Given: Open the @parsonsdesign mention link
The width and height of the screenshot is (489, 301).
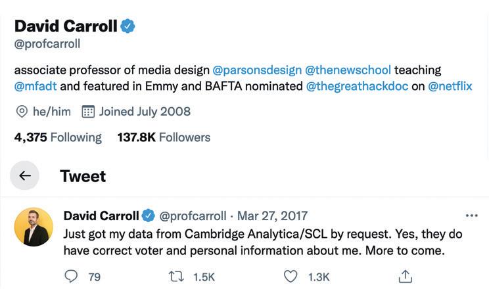Looking at the screenshot, I should coord(256,70).
